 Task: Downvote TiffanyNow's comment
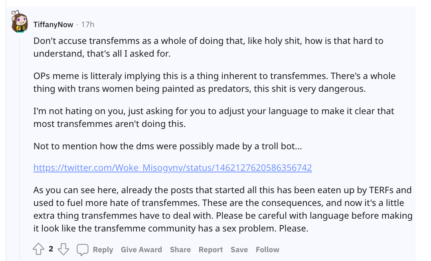pyautogui.click(x=63, y=249)
